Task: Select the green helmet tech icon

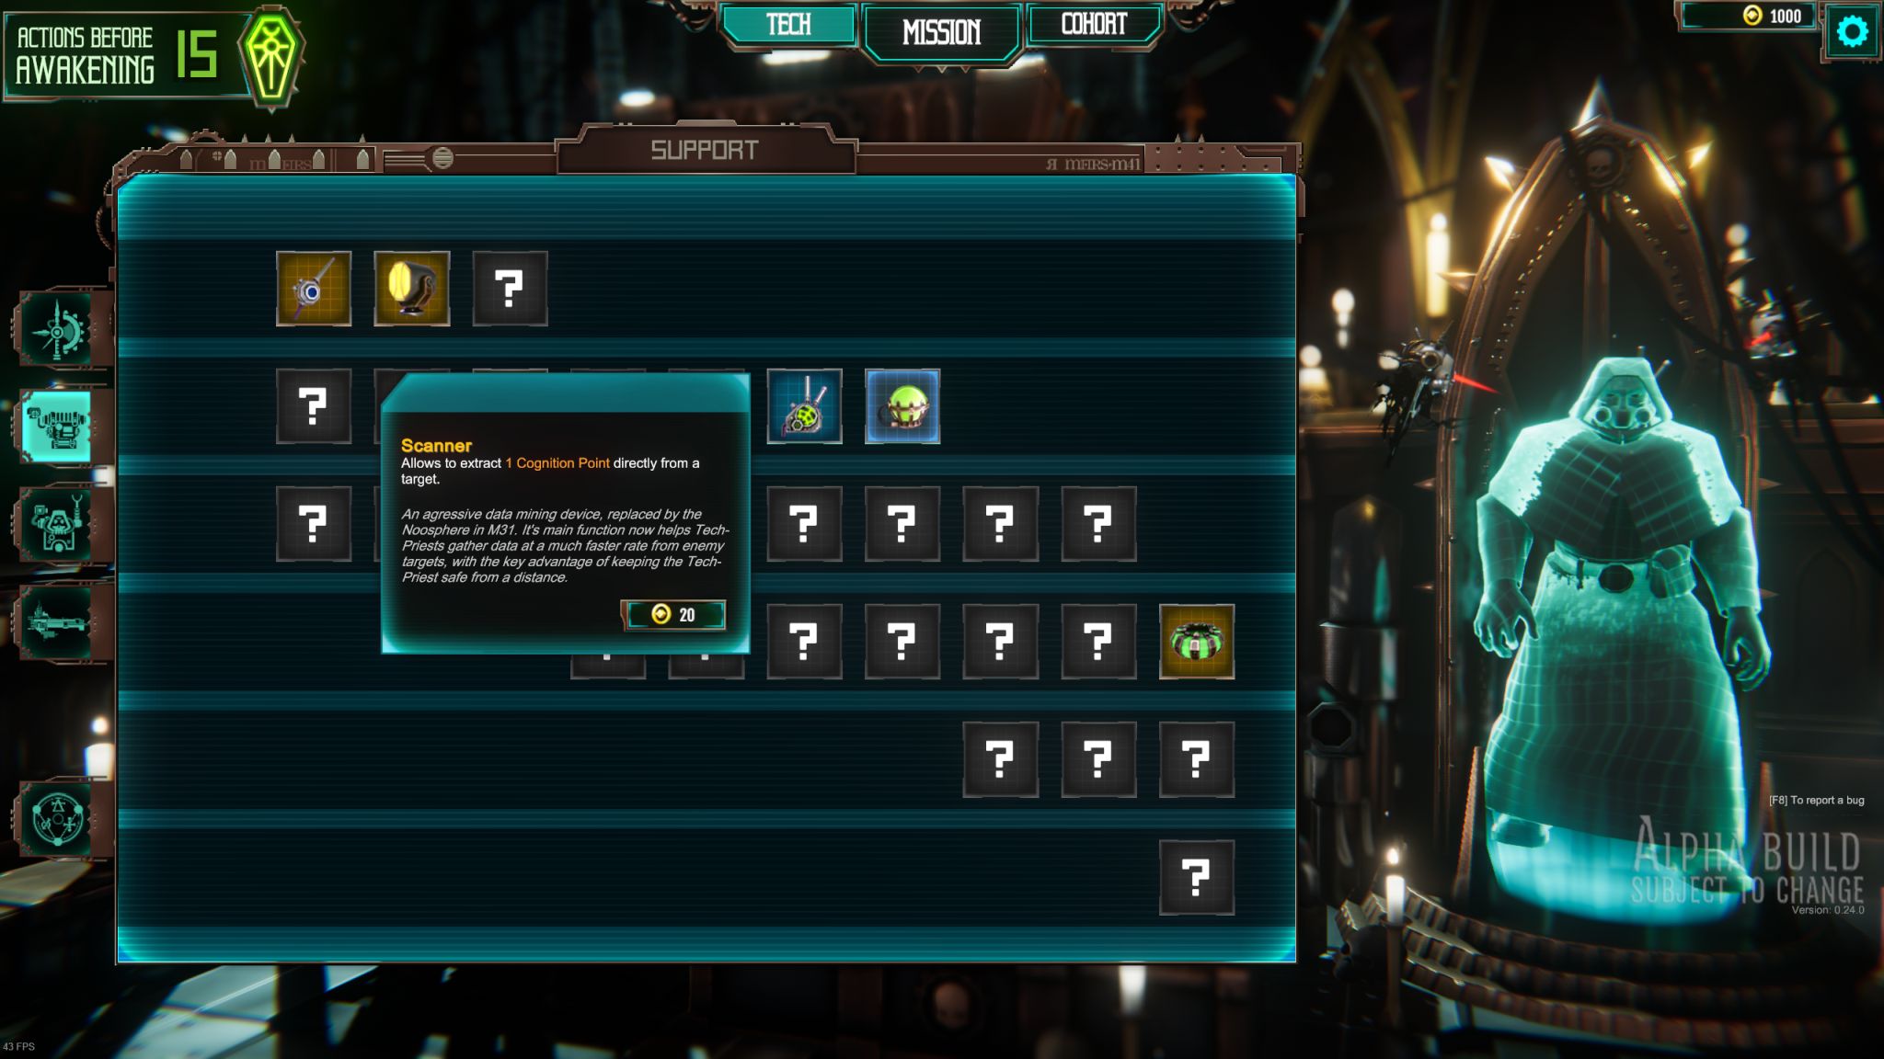Action: click(x=902, y=406)
